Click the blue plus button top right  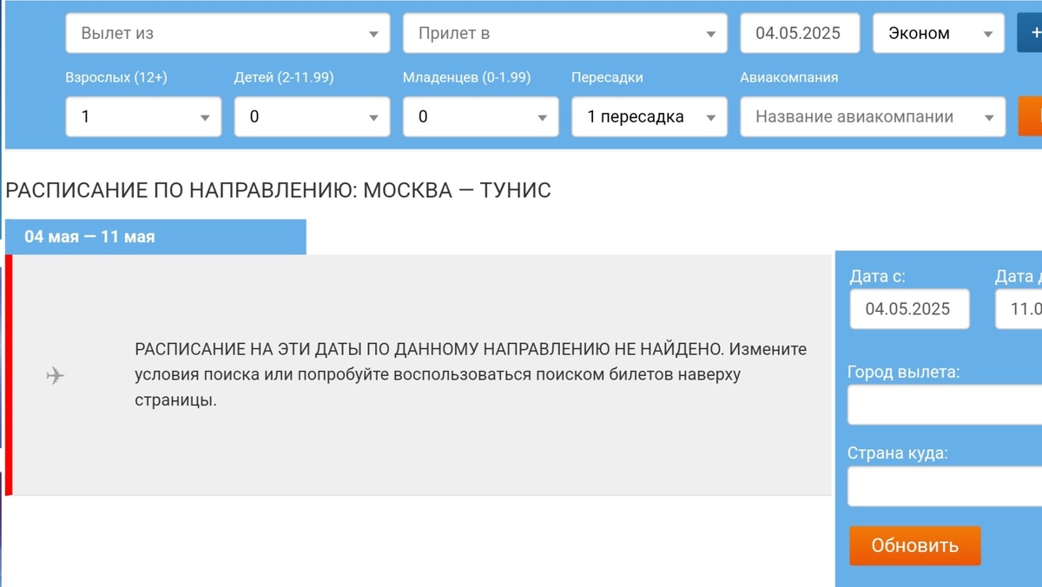click(1034, 33)
